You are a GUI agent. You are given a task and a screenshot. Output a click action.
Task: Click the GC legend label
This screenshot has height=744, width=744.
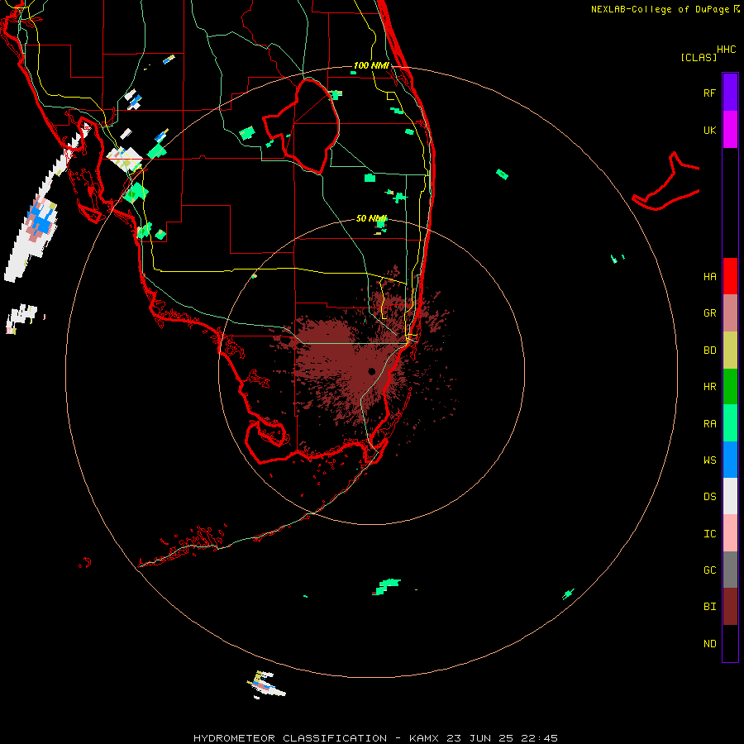(x=709, y=570)
